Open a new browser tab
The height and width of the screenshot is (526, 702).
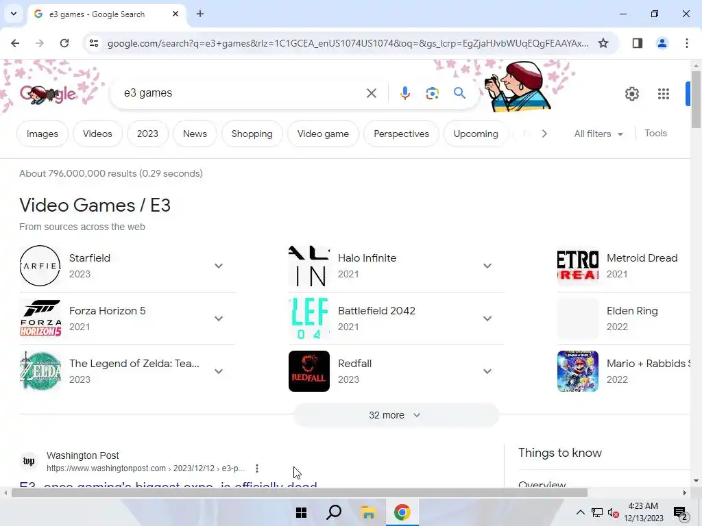(200, 14)
